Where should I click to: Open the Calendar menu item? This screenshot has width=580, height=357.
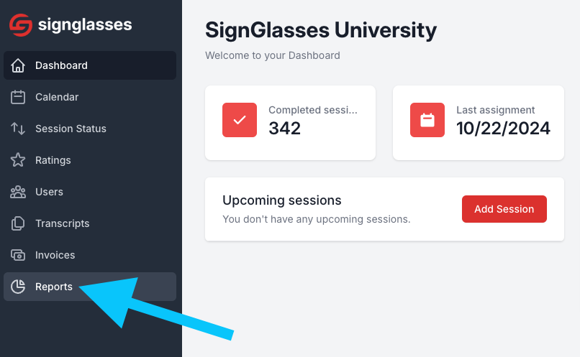click(x=90, y=97)
